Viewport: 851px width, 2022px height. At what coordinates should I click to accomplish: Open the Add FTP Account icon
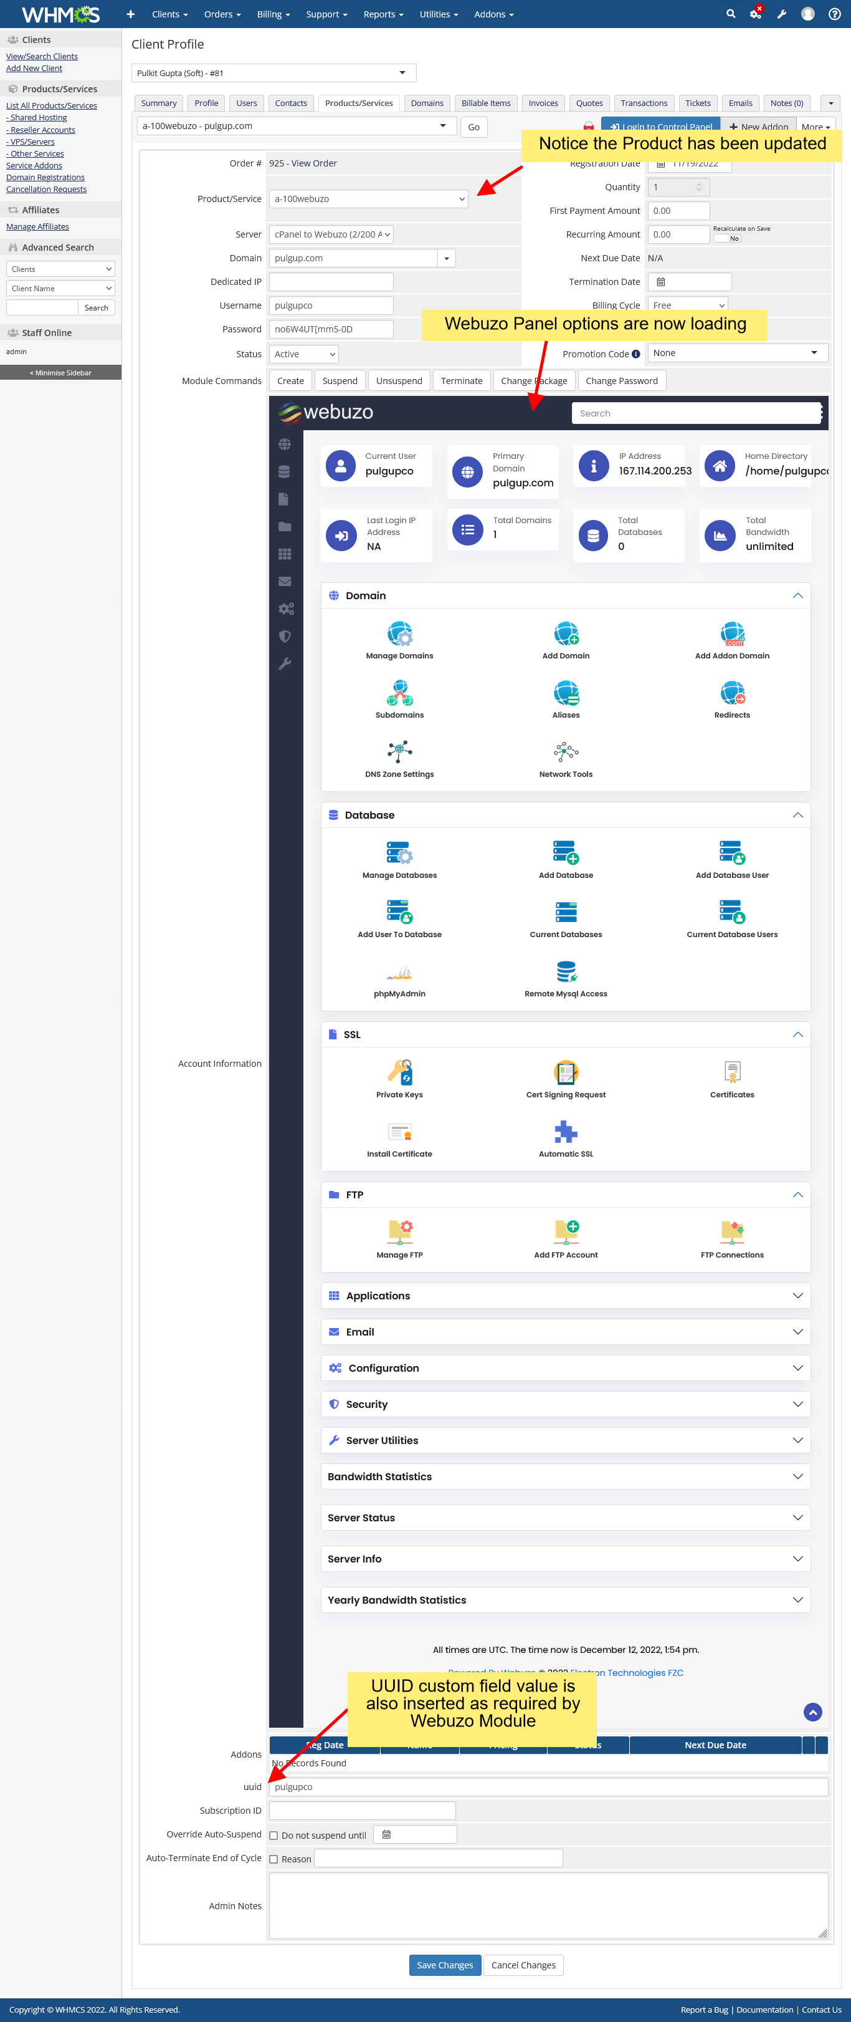tap(566, 1233)
